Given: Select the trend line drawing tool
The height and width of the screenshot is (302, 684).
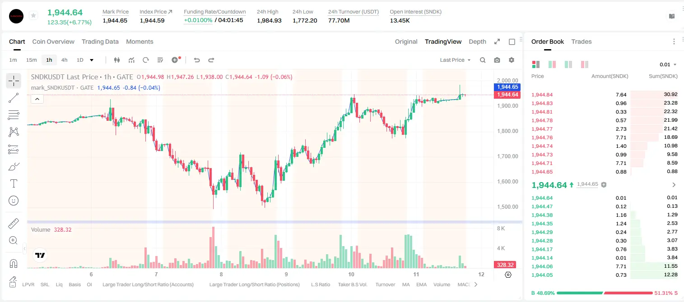Looking at the screenshot, I should [14, 98].
